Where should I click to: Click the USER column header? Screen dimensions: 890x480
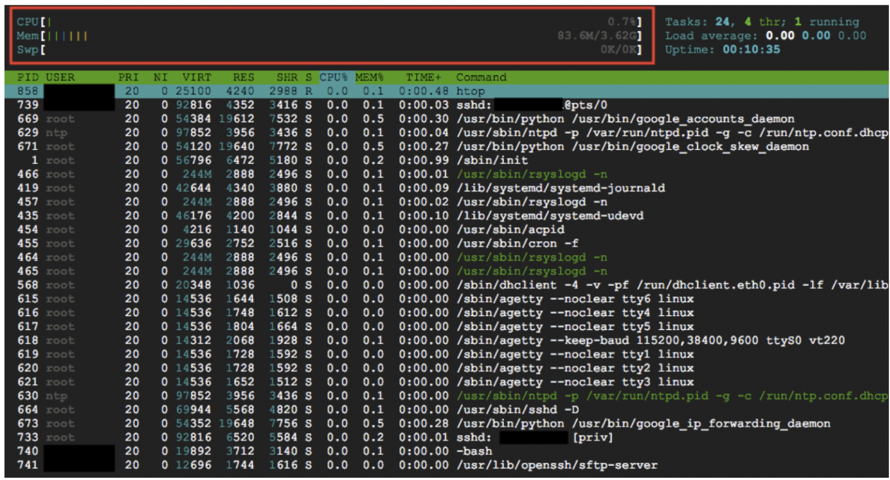coord(60,77)
